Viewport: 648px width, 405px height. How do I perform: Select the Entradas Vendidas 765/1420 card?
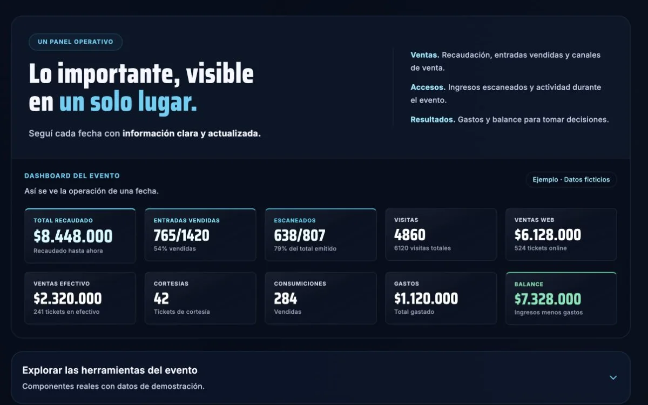200,235
